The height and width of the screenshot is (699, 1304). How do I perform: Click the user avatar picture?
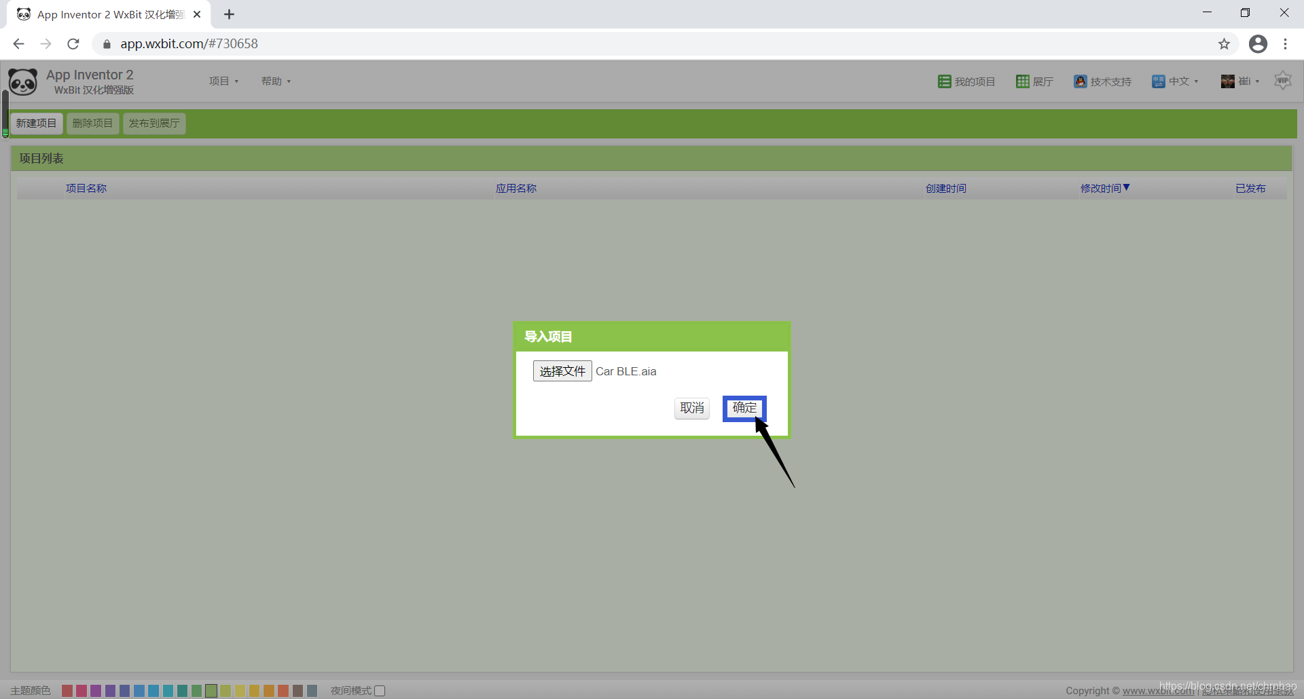tap(1227, 81)
